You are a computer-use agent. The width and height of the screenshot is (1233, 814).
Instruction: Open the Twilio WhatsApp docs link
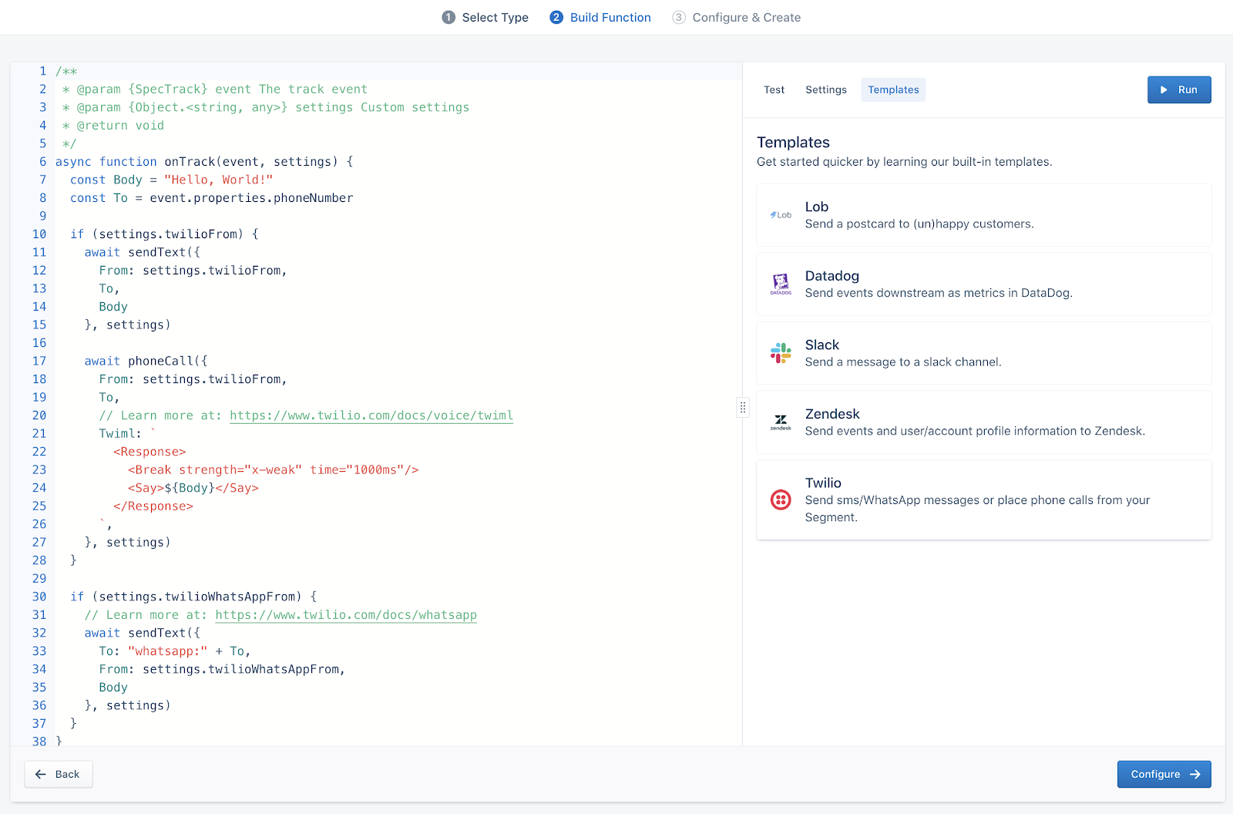[x=345, y=615]
